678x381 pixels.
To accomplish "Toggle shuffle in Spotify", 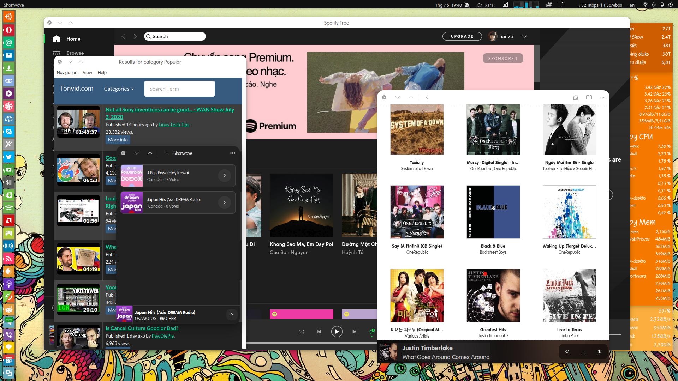I will (302, 332).
